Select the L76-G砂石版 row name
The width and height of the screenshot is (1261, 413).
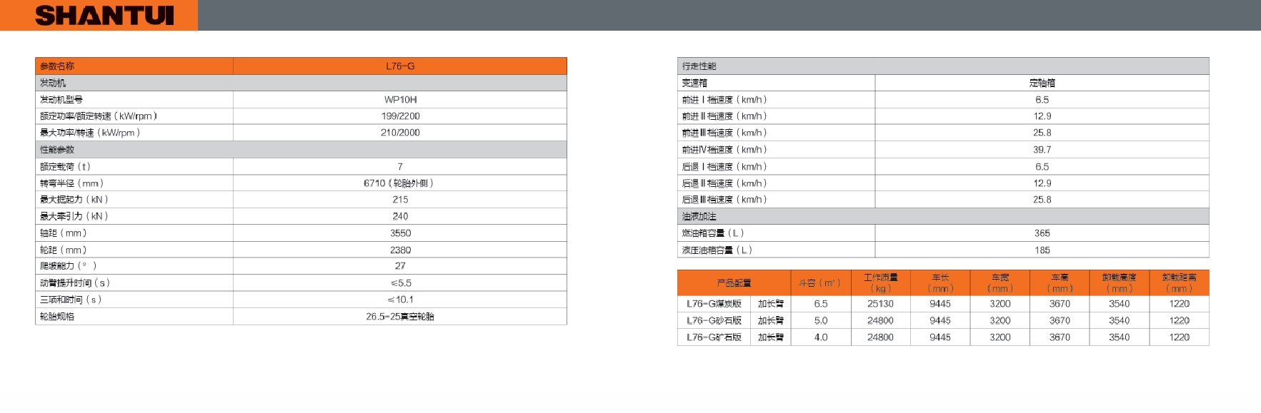pyautogui.click(x=714, y=321)
